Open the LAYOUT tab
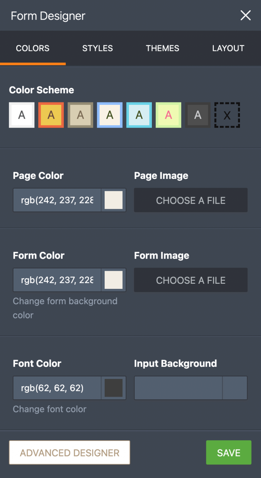The image size is (261, 478). pos(228,48)
